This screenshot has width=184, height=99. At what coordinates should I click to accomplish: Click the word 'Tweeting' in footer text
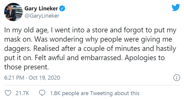(x=101, y=93)
